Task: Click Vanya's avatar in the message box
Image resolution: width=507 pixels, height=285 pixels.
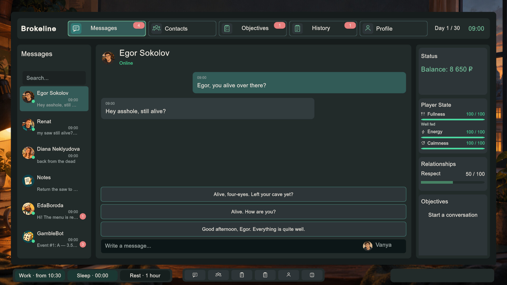Action: point(368,246)
